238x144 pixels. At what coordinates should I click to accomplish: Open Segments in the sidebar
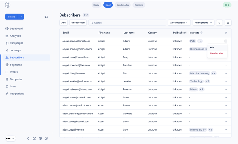pos(16,65)
